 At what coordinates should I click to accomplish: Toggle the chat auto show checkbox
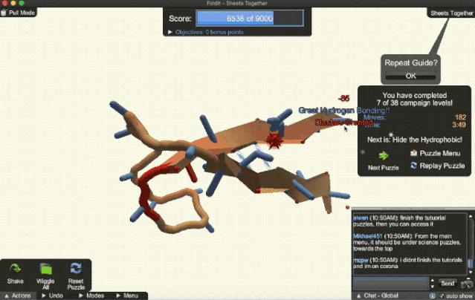[442, 296]
